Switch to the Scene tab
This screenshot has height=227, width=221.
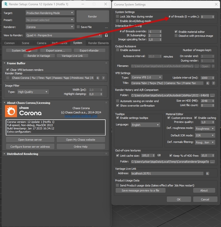click(x=25, y=43)
